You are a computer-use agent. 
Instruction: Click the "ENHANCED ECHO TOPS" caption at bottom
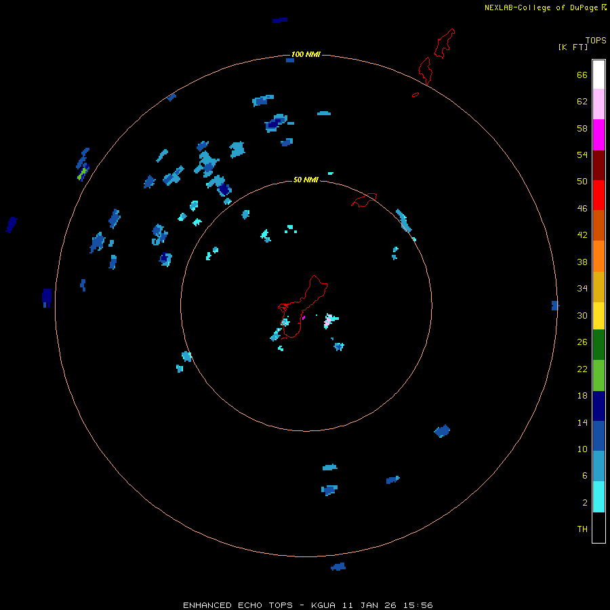tap(238, 605)
